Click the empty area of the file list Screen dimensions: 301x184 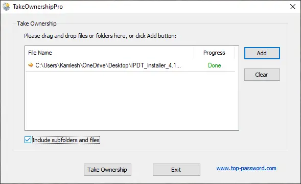(x=132, y=101)
